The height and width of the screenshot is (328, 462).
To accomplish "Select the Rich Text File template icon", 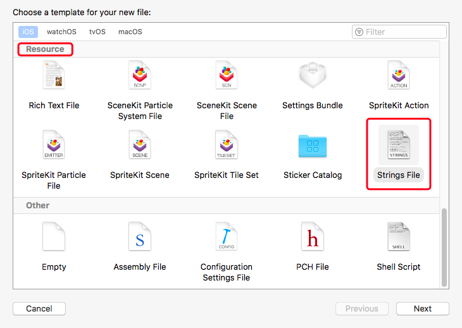I will 54,76.
